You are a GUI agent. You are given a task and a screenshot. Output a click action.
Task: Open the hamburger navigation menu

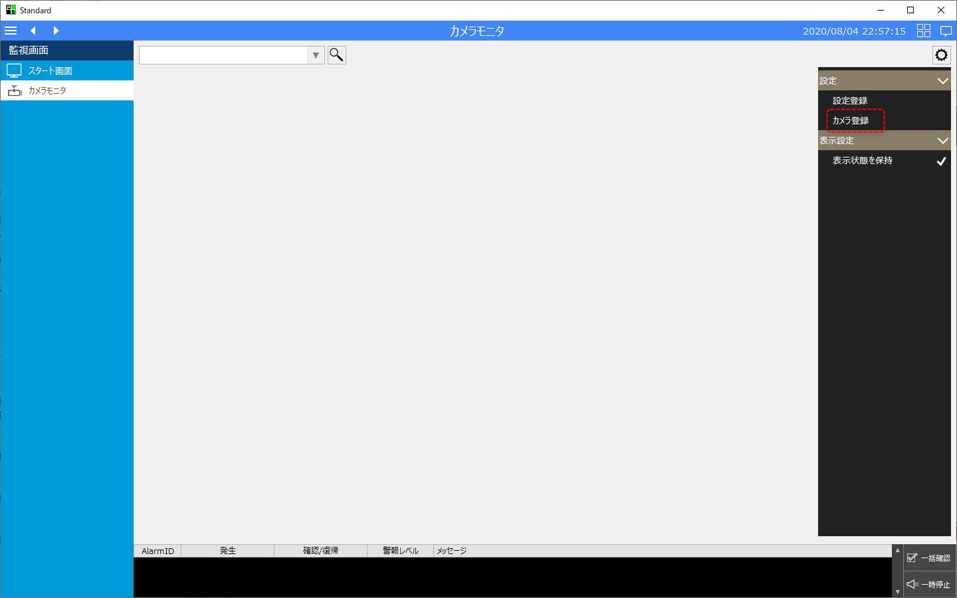click(11, 30)
